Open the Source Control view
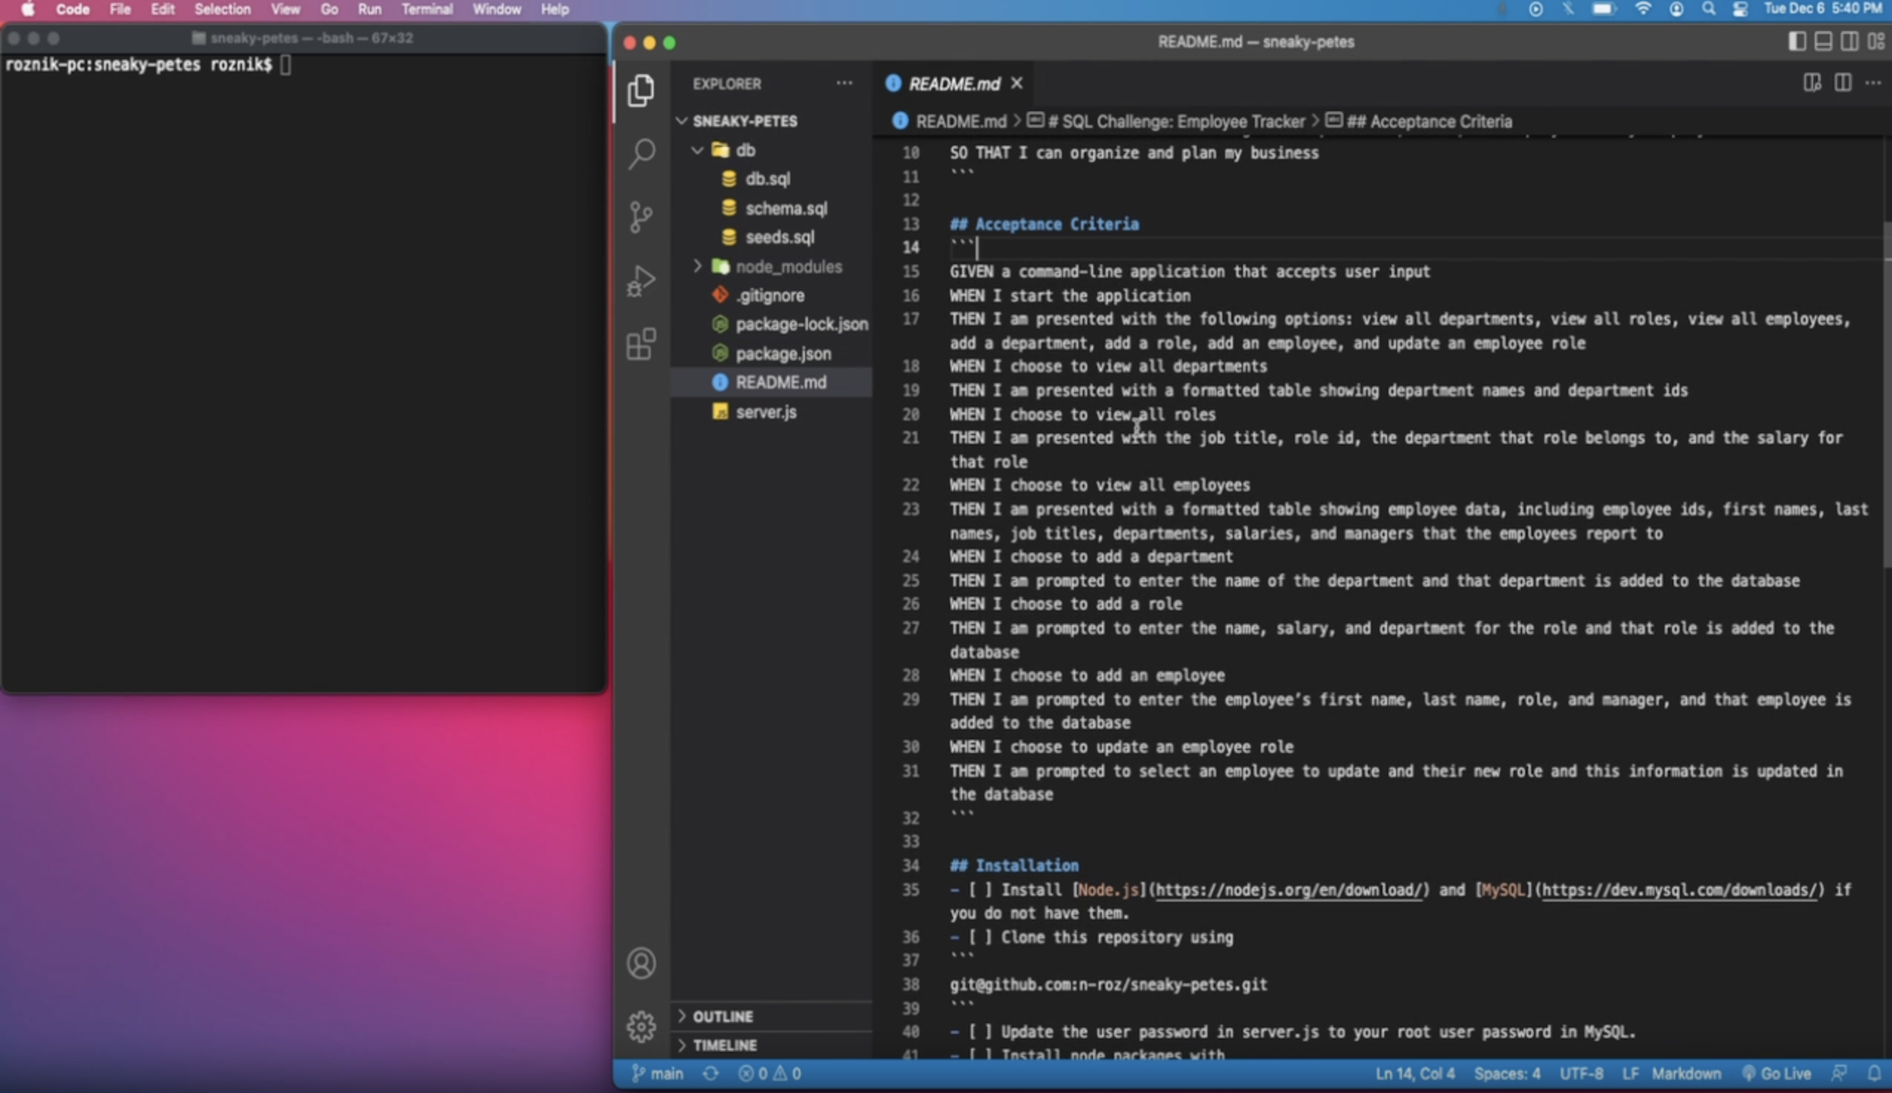1892x1093 pixels. tap(641, 217)
